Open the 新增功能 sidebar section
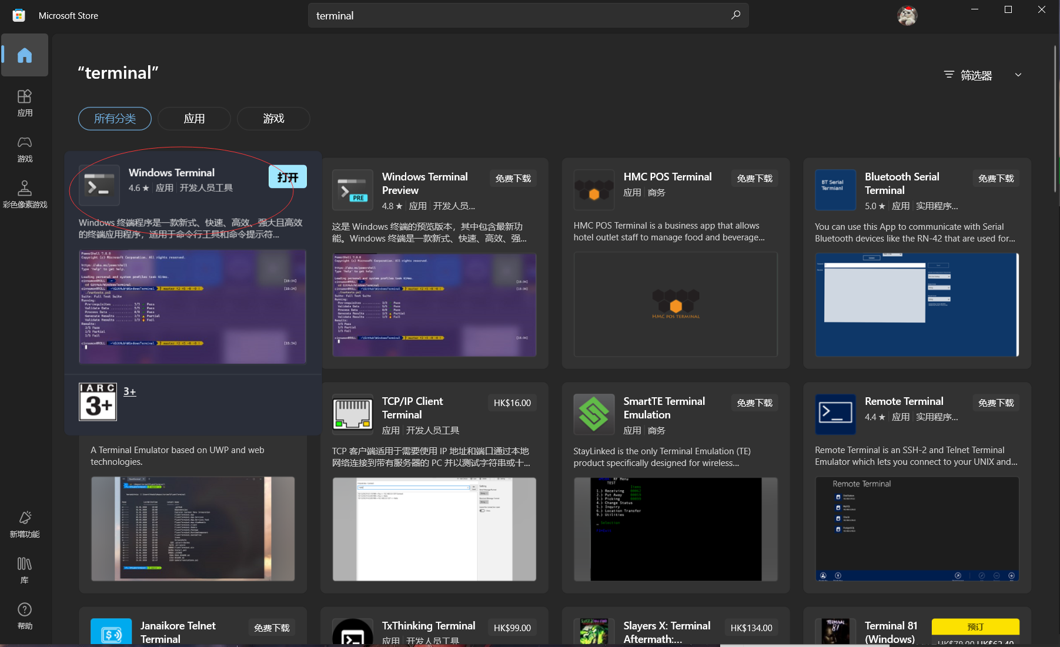 click(25, 524)
